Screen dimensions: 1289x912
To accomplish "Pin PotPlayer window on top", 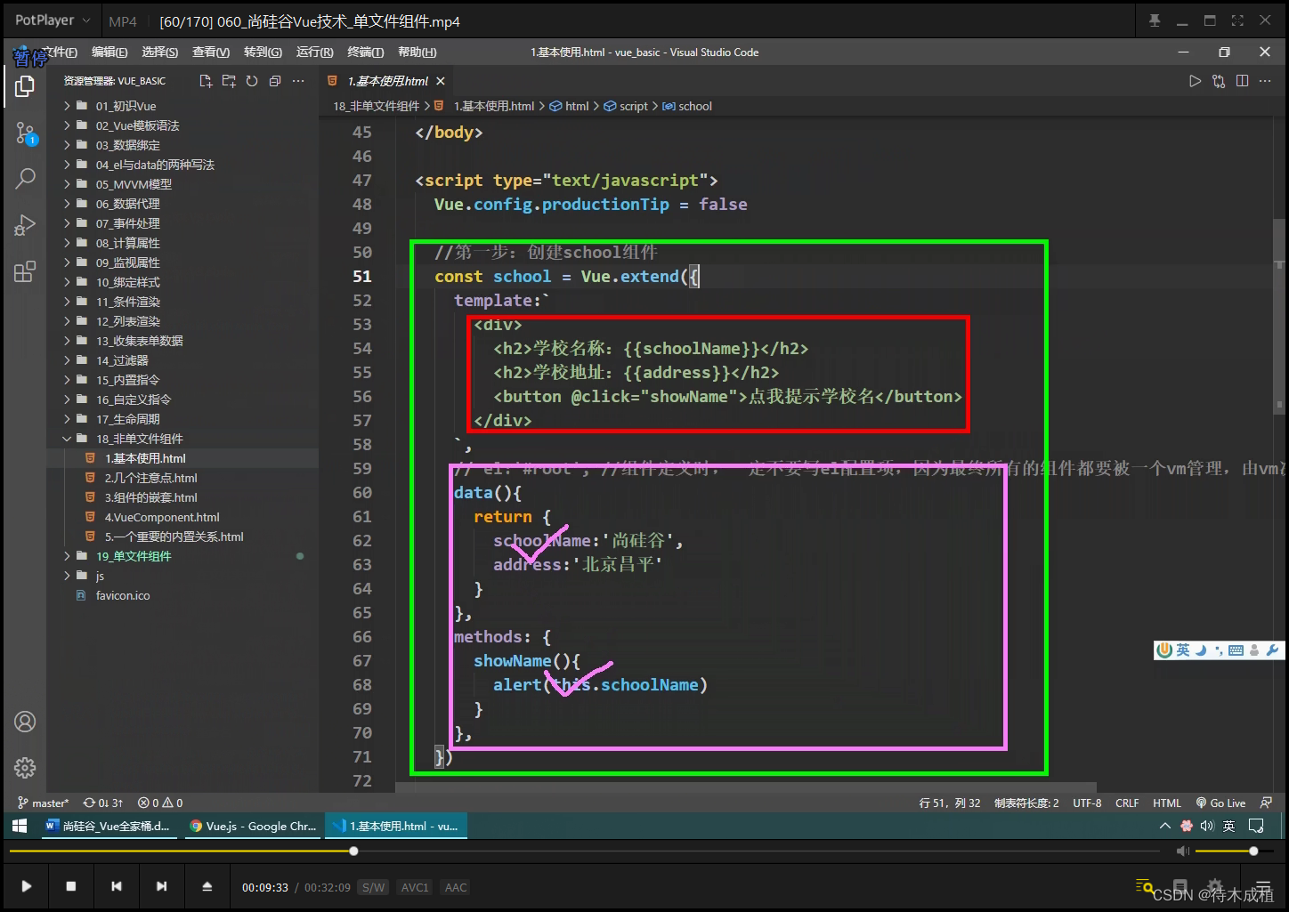I will [x=1155, y=20].
